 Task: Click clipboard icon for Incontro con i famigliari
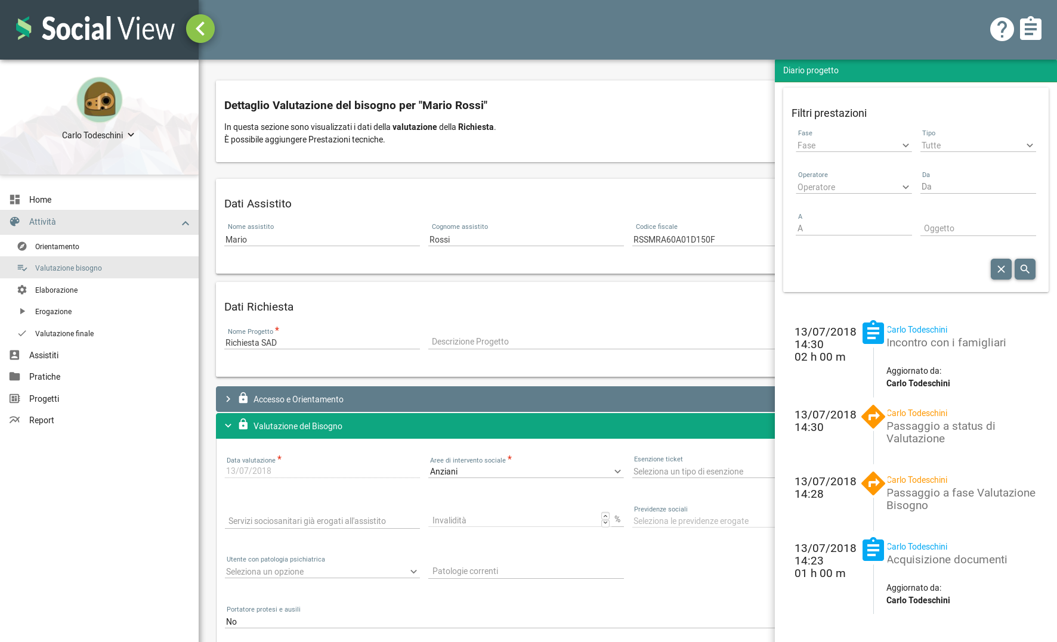coord(873,333)
